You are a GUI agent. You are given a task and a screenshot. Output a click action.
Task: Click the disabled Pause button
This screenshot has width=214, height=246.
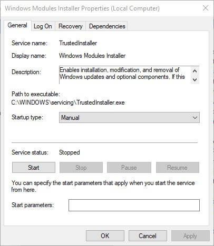pos(129,168)
